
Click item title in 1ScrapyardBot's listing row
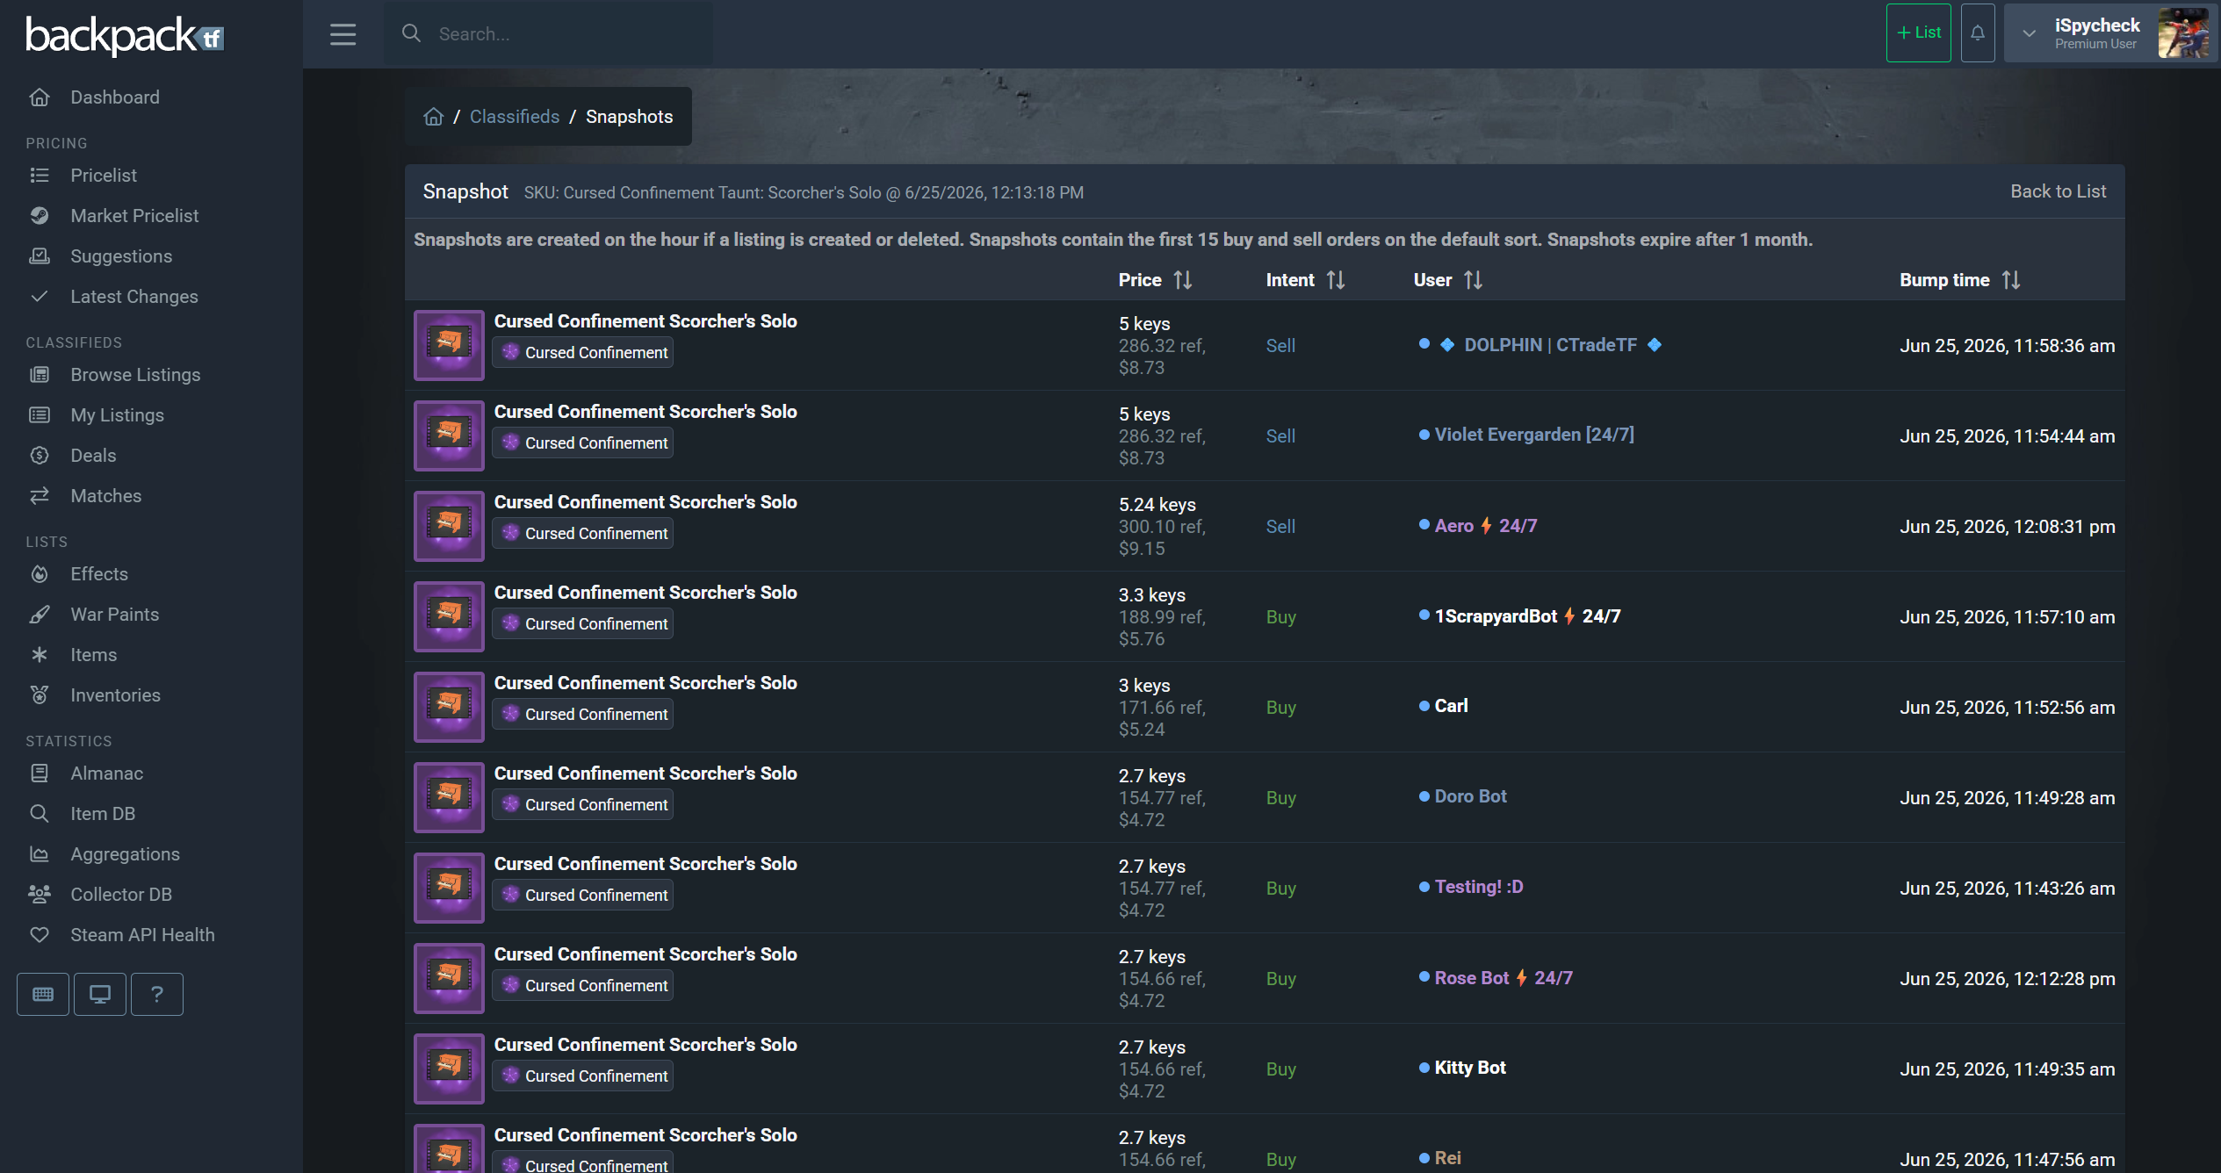pos(645,593)
